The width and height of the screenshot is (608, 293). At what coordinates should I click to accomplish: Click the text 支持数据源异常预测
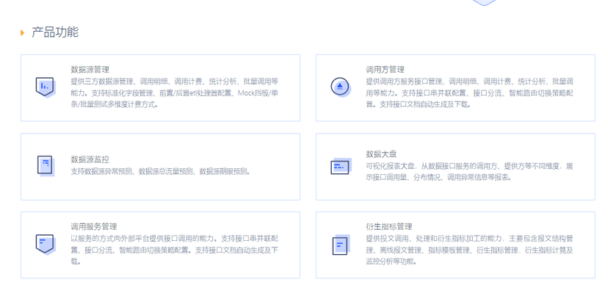coord(102,171)
